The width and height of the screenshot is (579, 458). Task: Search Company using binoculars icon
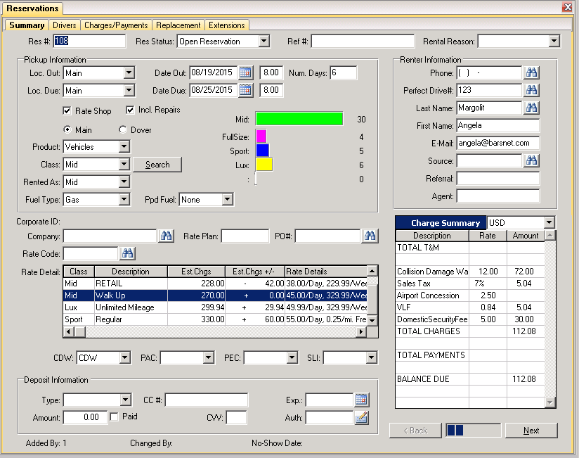click(166, 236)
